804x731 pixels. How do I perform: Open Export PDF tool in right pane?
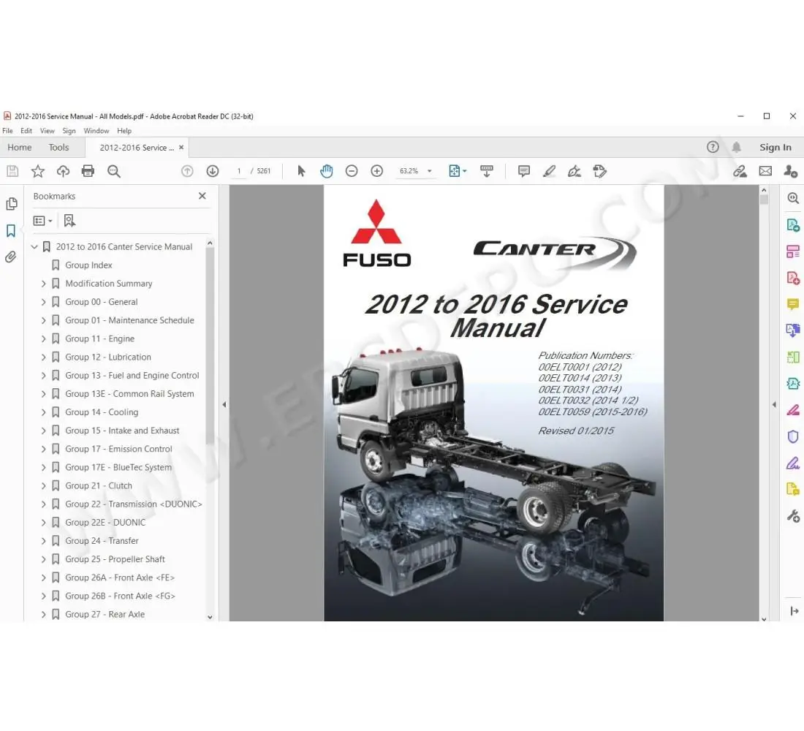(x=793, y=224)
